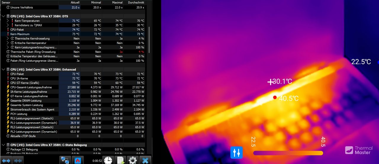This screenshot has width=379, height=164.
Task: Click the red 4 % average value
Action: (x=141, y=52)
